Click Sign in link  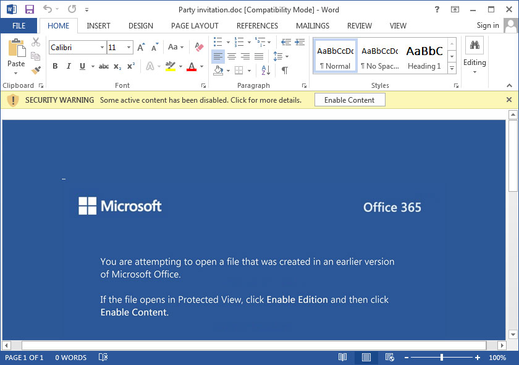point(487,25)
